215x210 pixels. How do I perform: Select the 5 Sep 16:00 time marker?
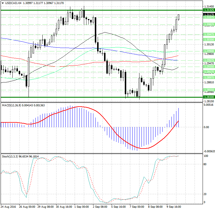click(x=118, y=206)
